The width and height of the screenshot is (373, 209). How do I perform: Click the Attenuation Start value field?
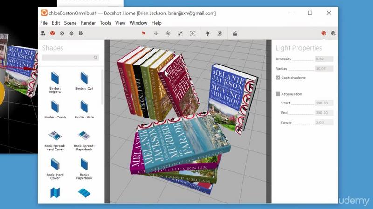tap(324, 103)
